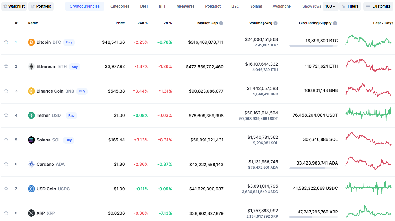Click the XRP logo icon
395x221 pixels.
coord(31,213)
